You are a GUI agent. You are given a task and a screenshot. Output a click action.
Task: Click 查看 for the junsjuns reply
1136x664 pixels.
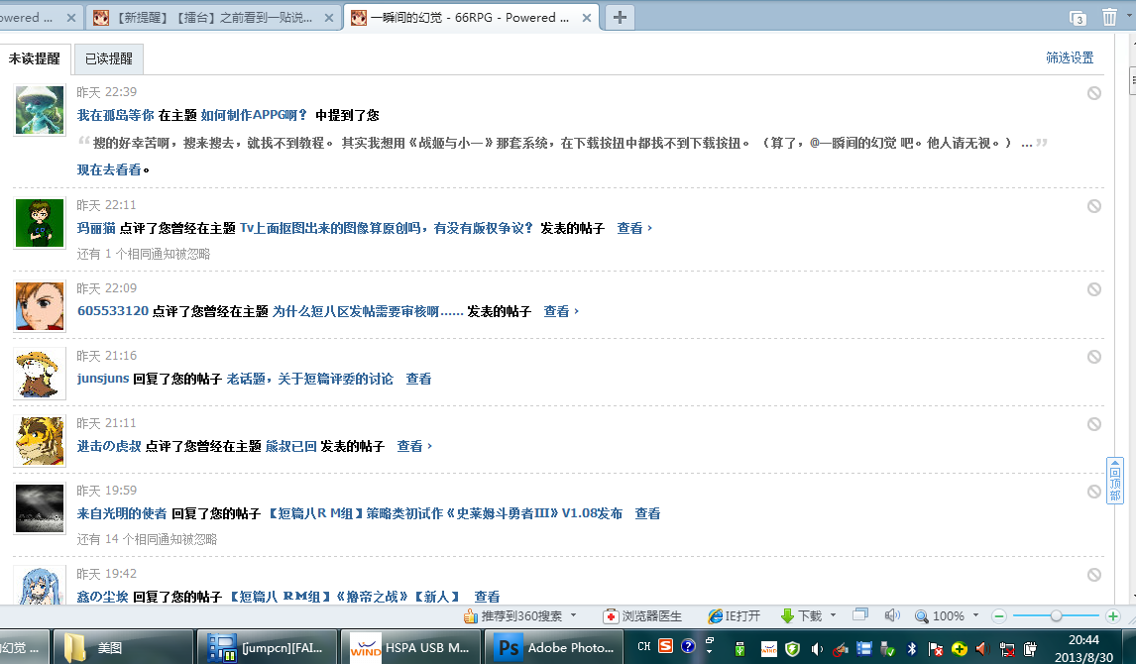click(418, 379)
